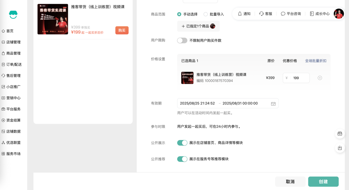Click the 创建 create button
This screenshot has width=349, height=190.
pos(323,181)
